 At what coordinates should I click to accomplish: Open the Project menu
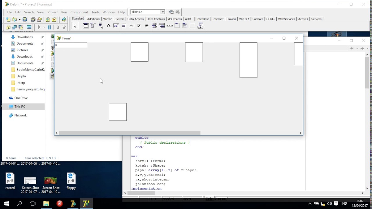(x=53, y=12)
